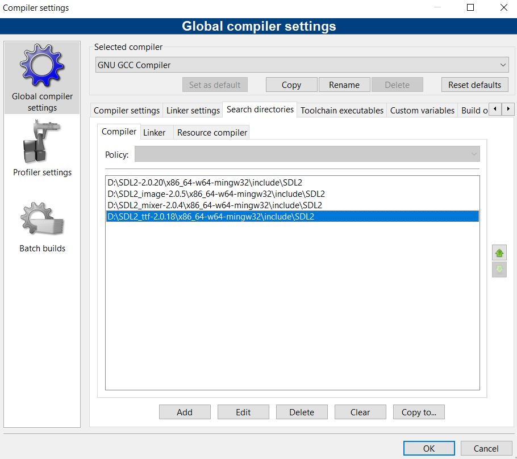Screen dimensions: 517x459
Task: Click the move down arrow button
Action: coord(499,269)
